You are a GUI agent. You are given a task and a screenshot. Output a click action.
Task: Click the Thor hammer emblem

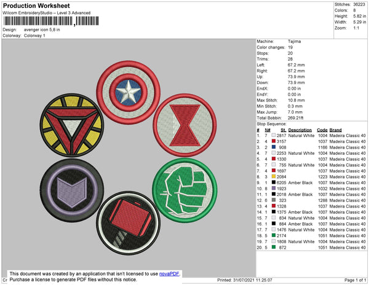point(129,223)
